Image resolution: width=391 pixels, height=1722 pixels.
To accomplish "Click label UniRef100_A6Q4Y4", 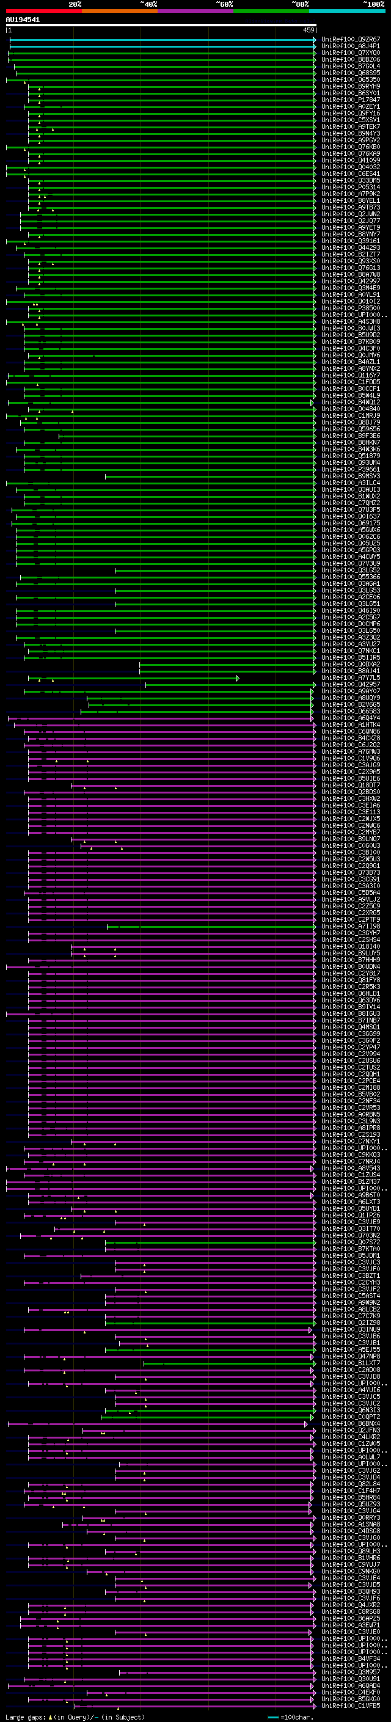I will coord(350,718).
